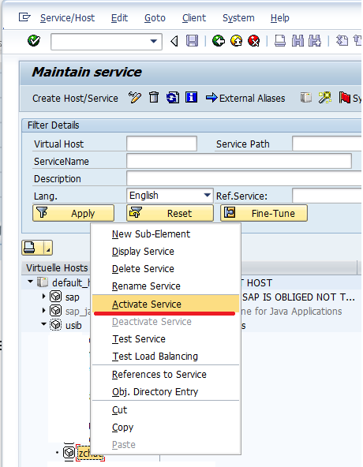Click the binoculars Find icon
This screenshot has height=467, width=363.
pyautogui.click(x=298, y=41)
